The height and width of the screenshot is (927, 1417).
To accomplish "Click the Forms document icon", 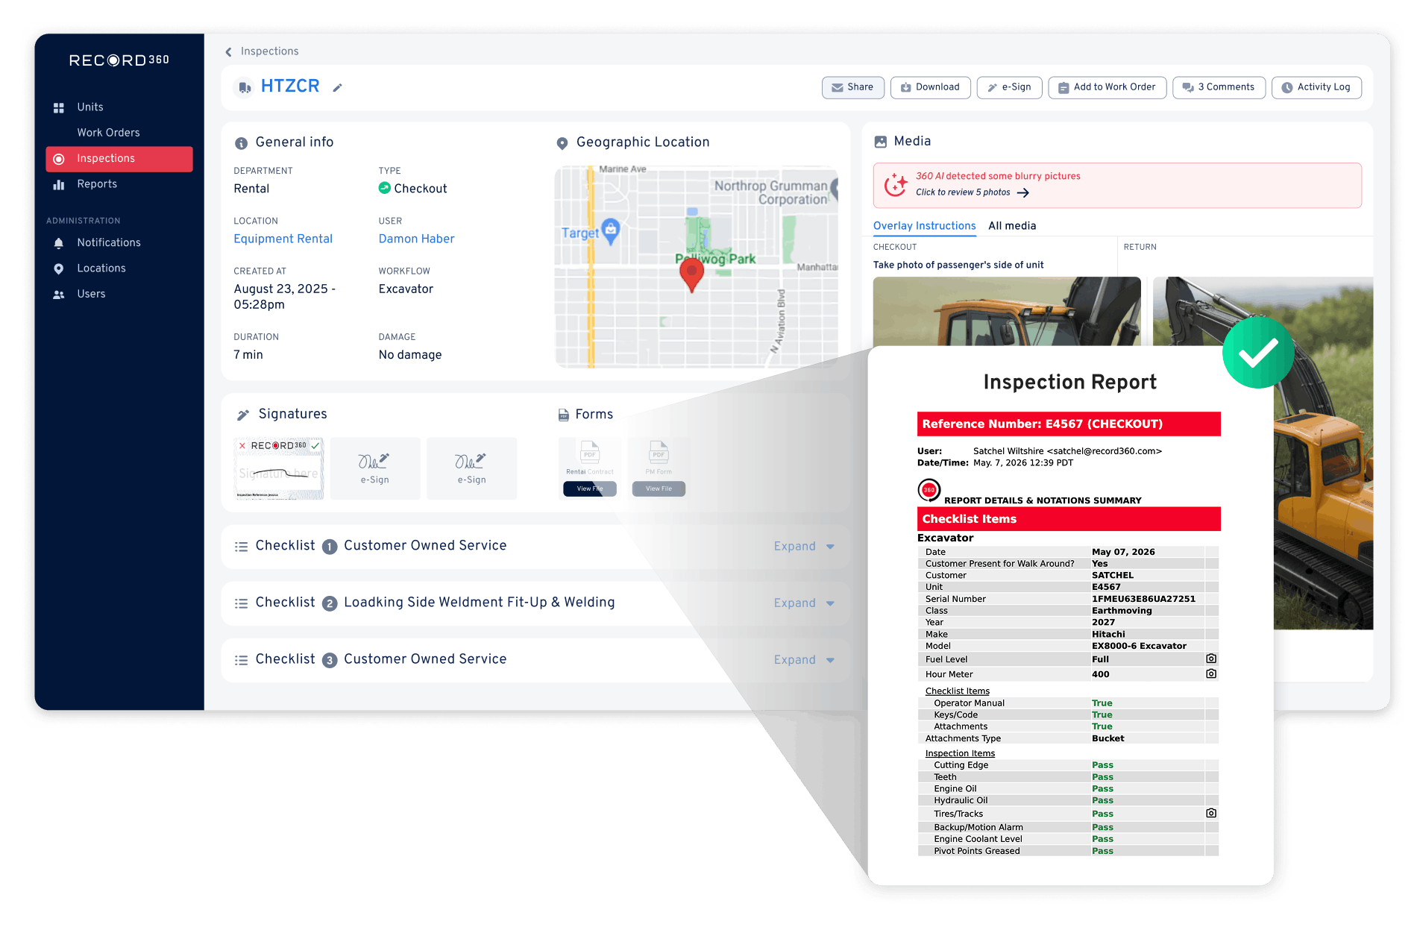I will click(564, 415).
